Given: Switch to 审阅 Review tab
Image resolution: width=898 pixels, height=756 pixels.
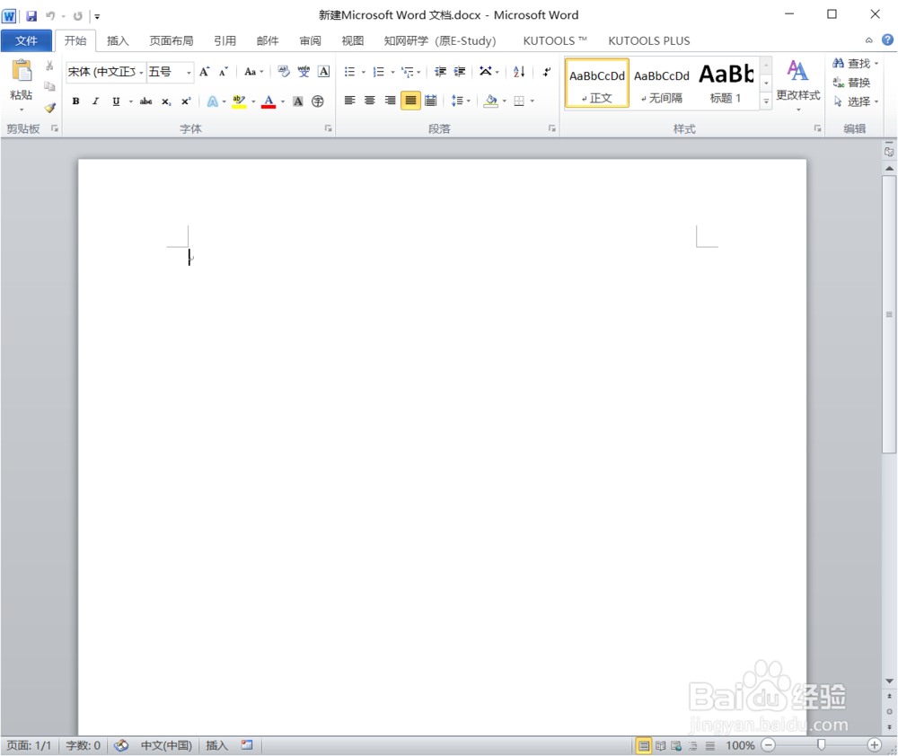Looking at the screenshot, I should click(311, 40).
